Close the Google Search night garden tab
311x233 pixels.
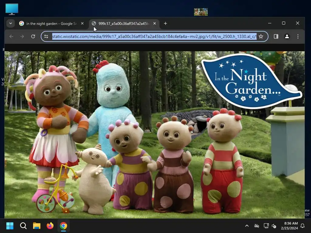pyautogui.click(x=82, y=23)
